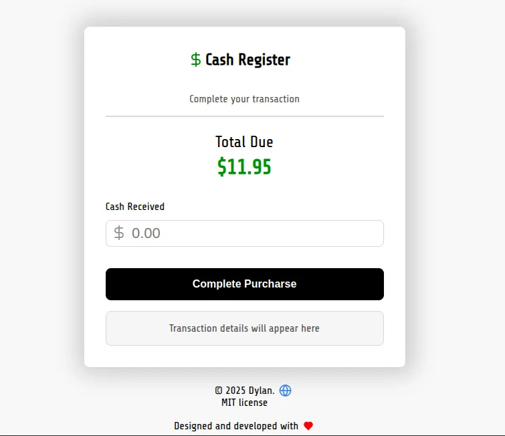Click the green dollar icon beside Cash Register

pos(195,60)
